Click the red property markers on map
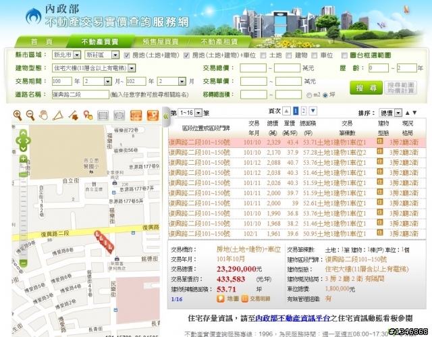Viewport: 432px width, 337px height. [x=104, y=242]
